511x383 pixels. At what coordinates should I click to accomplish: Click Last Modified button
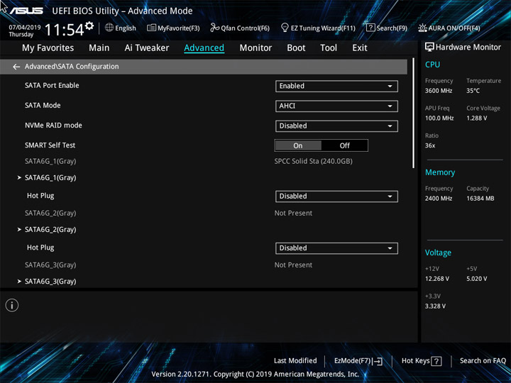point(295,360)
